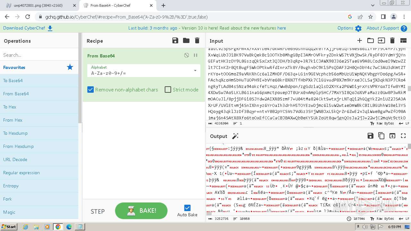Open a file as input
This screenshot has width=411, height=231.
[x=381, y=40]
